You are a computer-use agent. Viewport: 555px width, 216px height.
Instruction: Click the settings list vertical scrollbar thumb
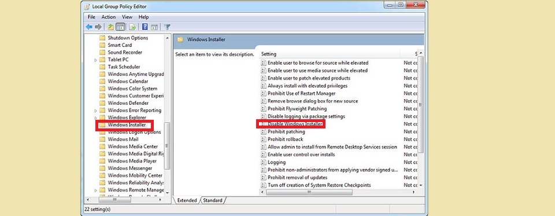click(x=420, y=104)
